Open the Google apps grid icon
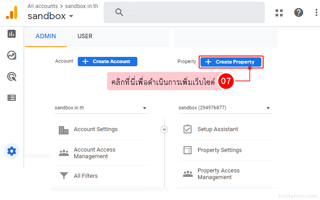 [x=279, y=12]
